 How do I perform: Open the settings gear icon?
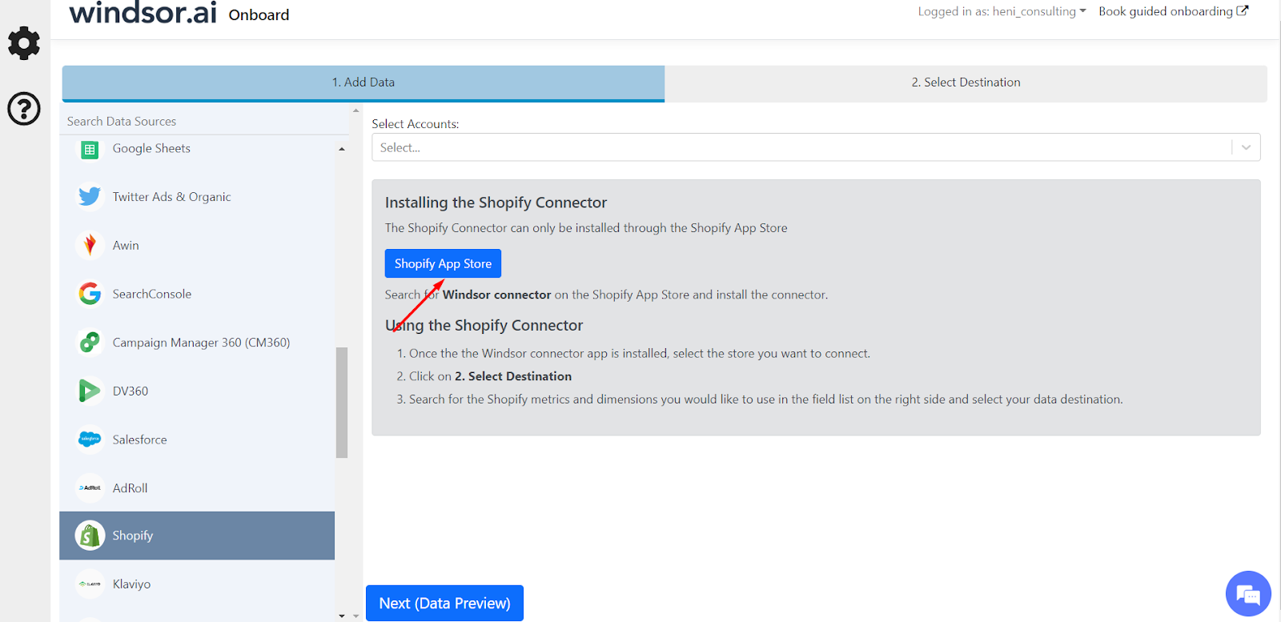point(24,43)
